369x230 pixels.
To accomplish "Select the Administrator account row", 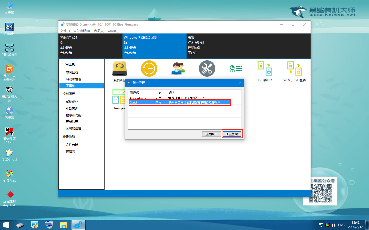I will pyautogui.click(x=180, y=98).
